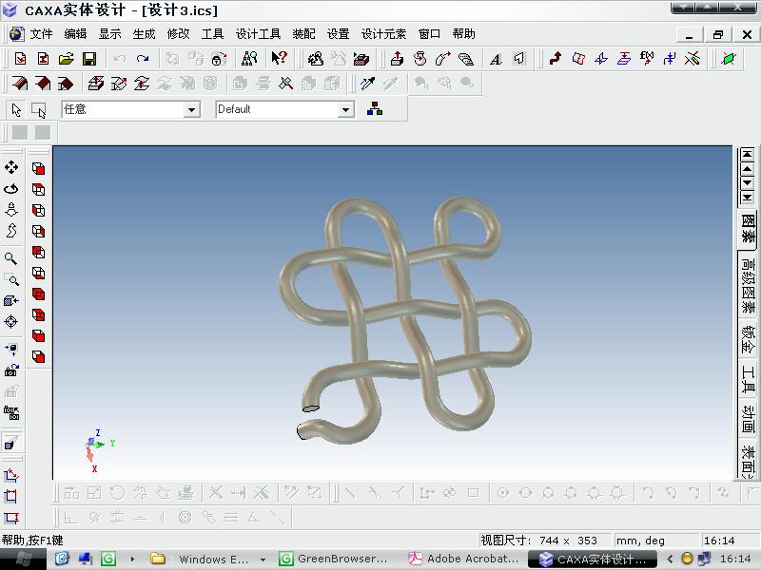Toggle the perspective view button
This screenshot has width=761, height=570.
11,443
